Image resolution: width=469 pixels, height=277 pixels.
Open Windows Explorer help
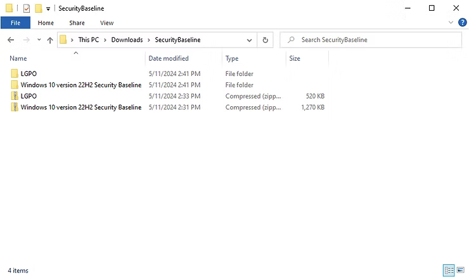click(x=463, y=22)
